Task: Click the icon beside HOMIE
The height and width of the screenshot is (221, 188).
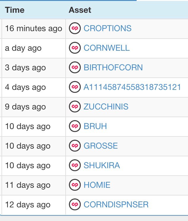Action: coord(75,185)
